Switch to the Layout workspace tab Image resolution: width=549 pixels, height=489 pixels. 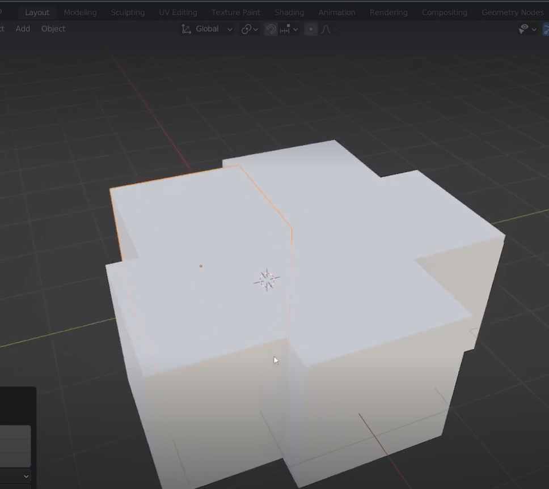click(37, 12)
